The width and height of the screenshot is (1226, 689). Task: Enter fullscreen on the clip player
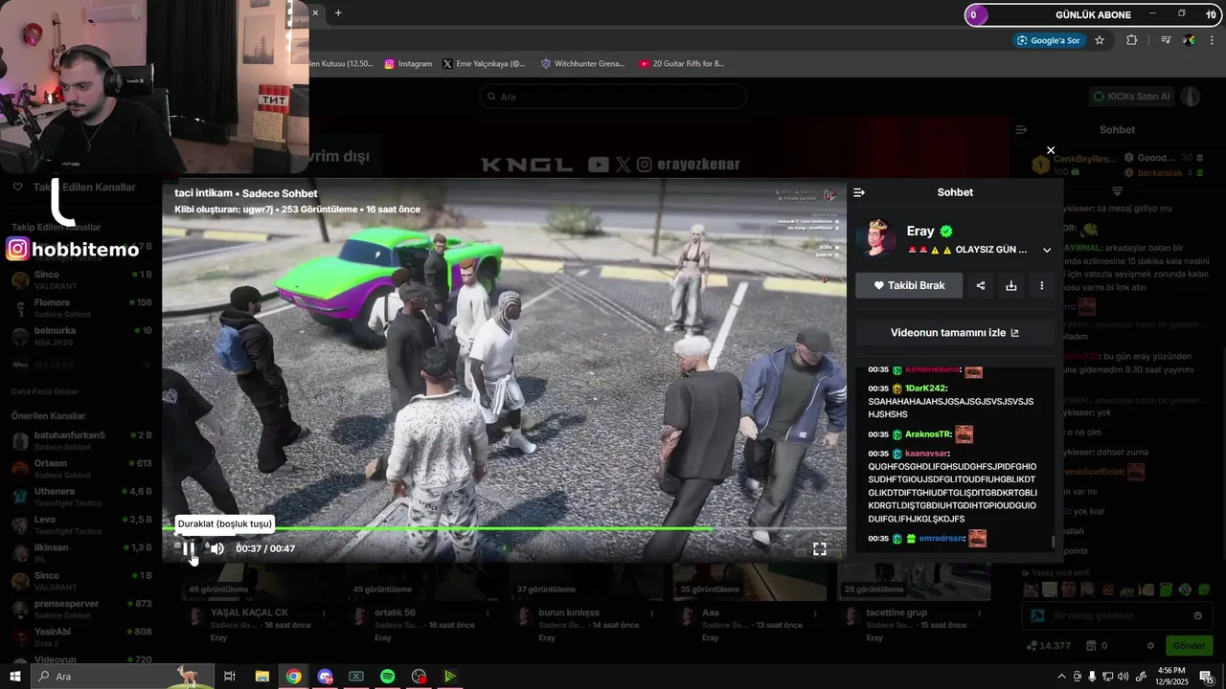[x=820, y=548]
